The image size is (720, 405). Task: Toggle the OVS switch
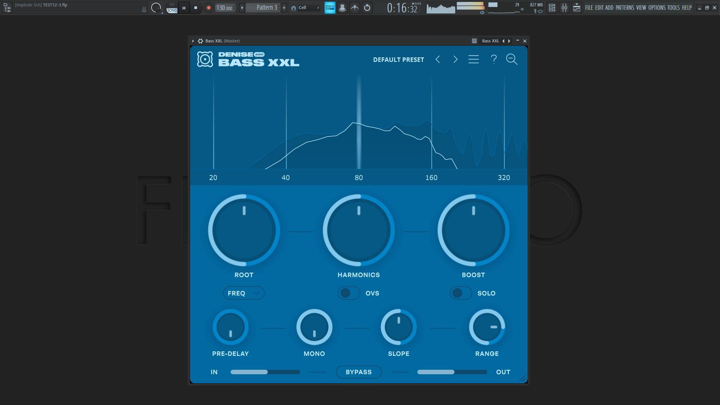tap(349, 293)
